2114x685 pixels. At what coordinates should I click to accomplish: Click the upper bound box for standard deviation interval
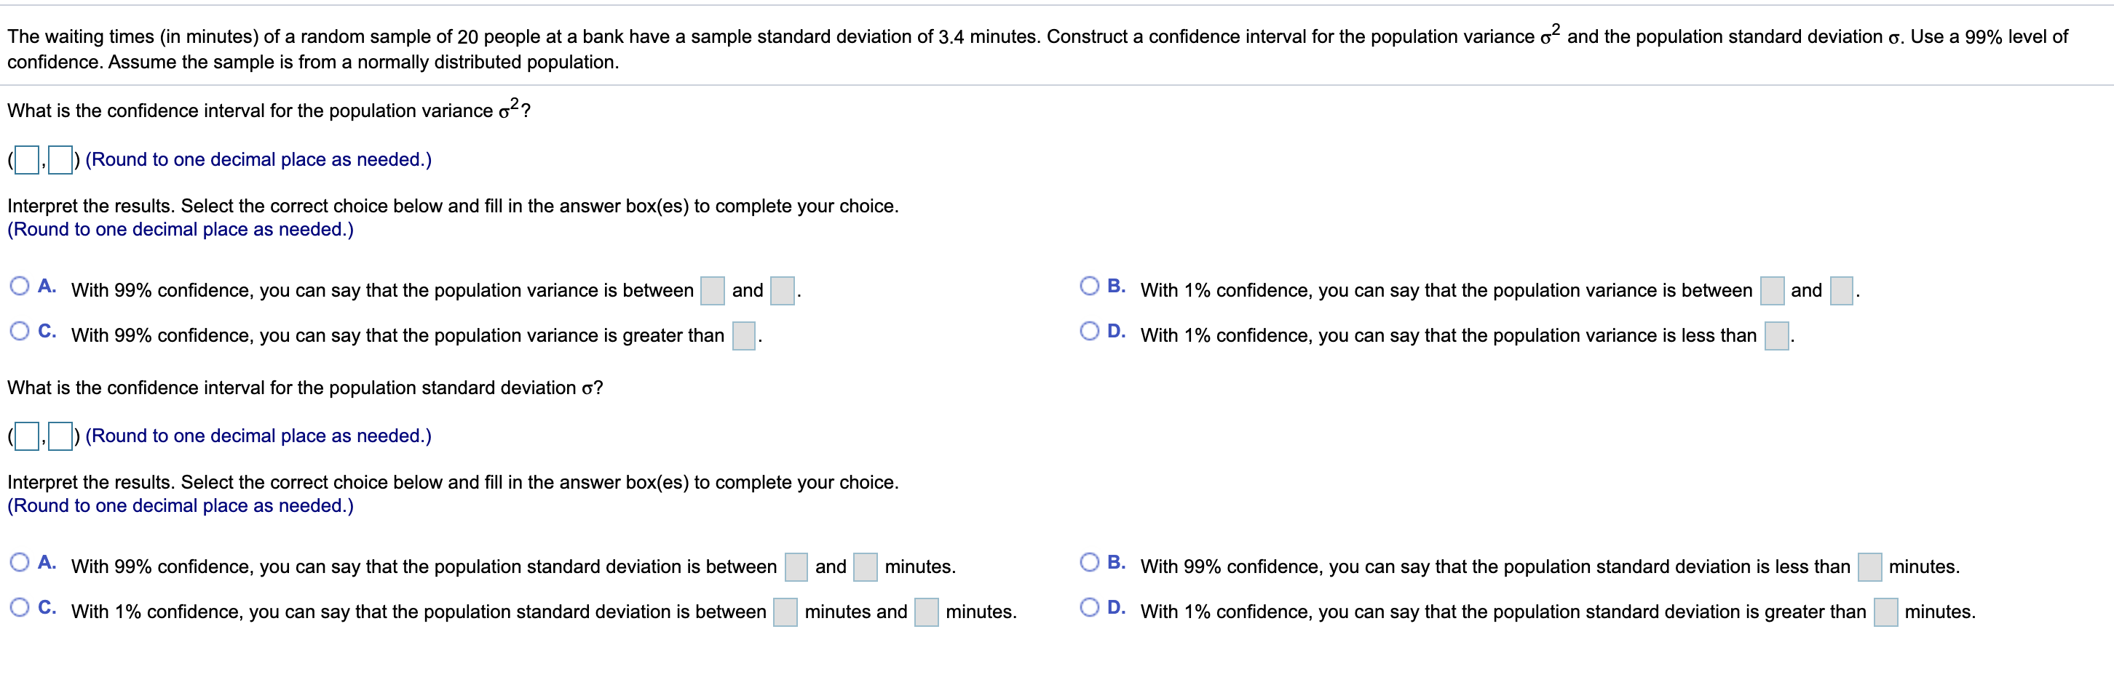[60, 436]
